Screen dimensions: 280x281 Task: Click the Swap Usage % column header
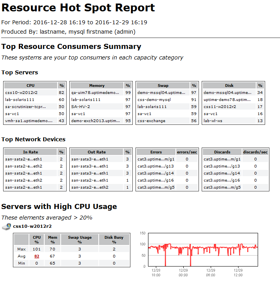point(79,240)
